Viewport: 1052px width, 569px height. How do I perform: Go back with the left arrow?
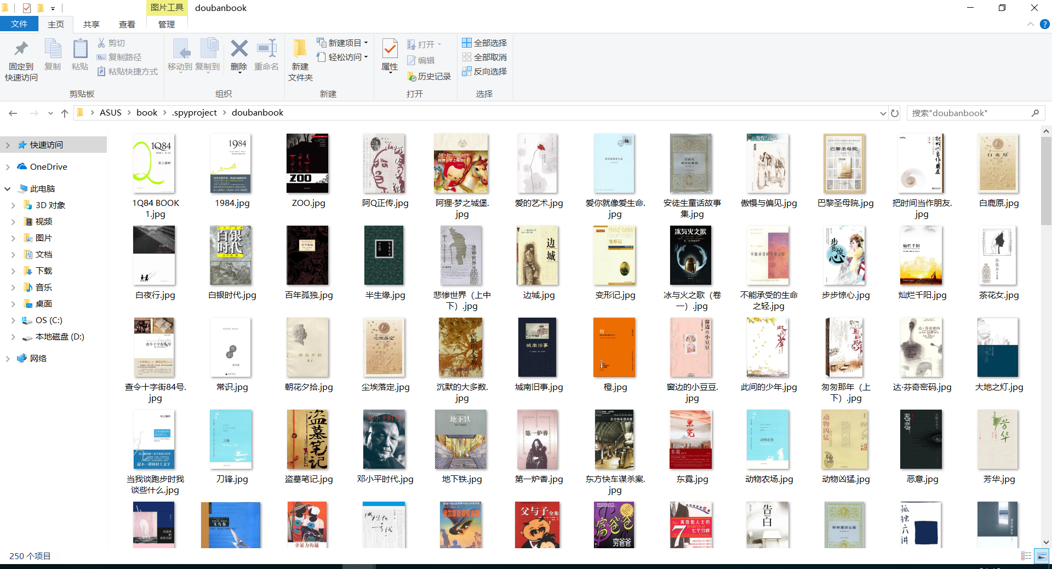coord(13,113)
